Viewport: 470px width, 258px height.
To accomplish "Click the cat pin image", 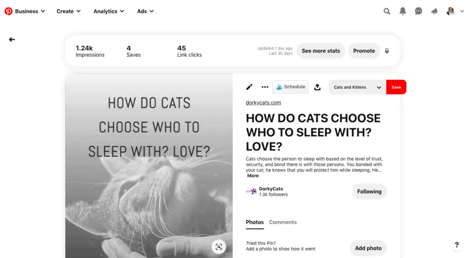I will (x=149, y=166).
